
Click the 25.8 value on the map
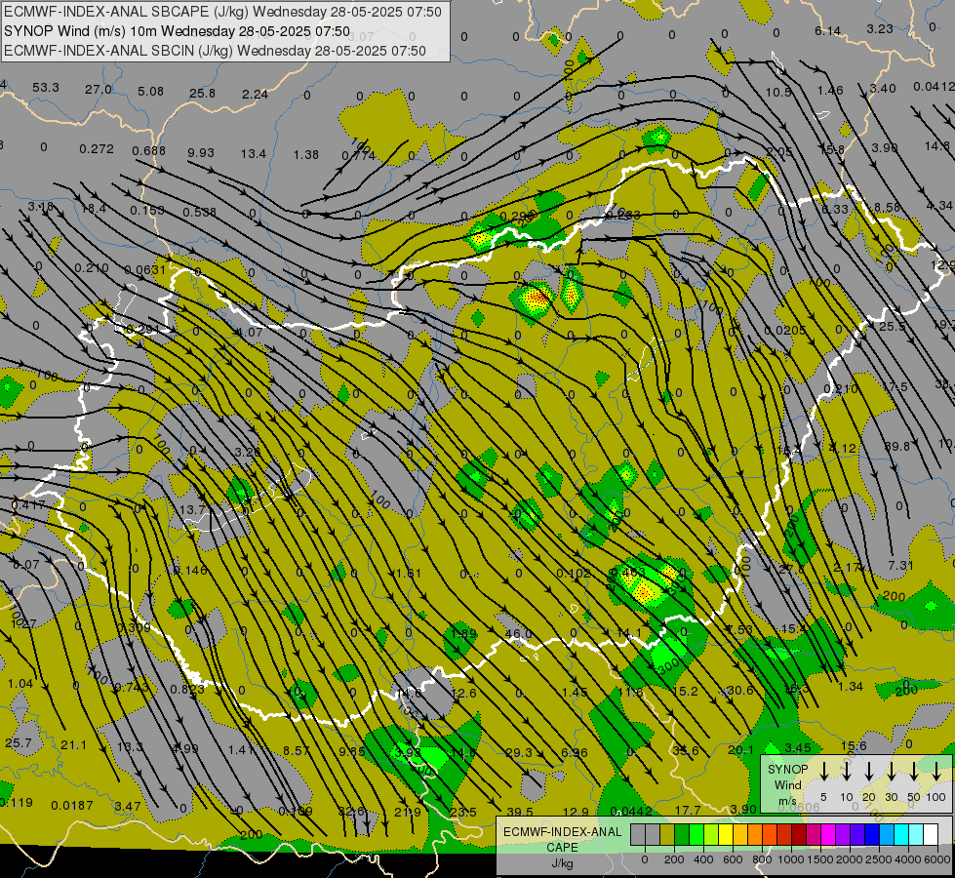(x=202, y=94)
